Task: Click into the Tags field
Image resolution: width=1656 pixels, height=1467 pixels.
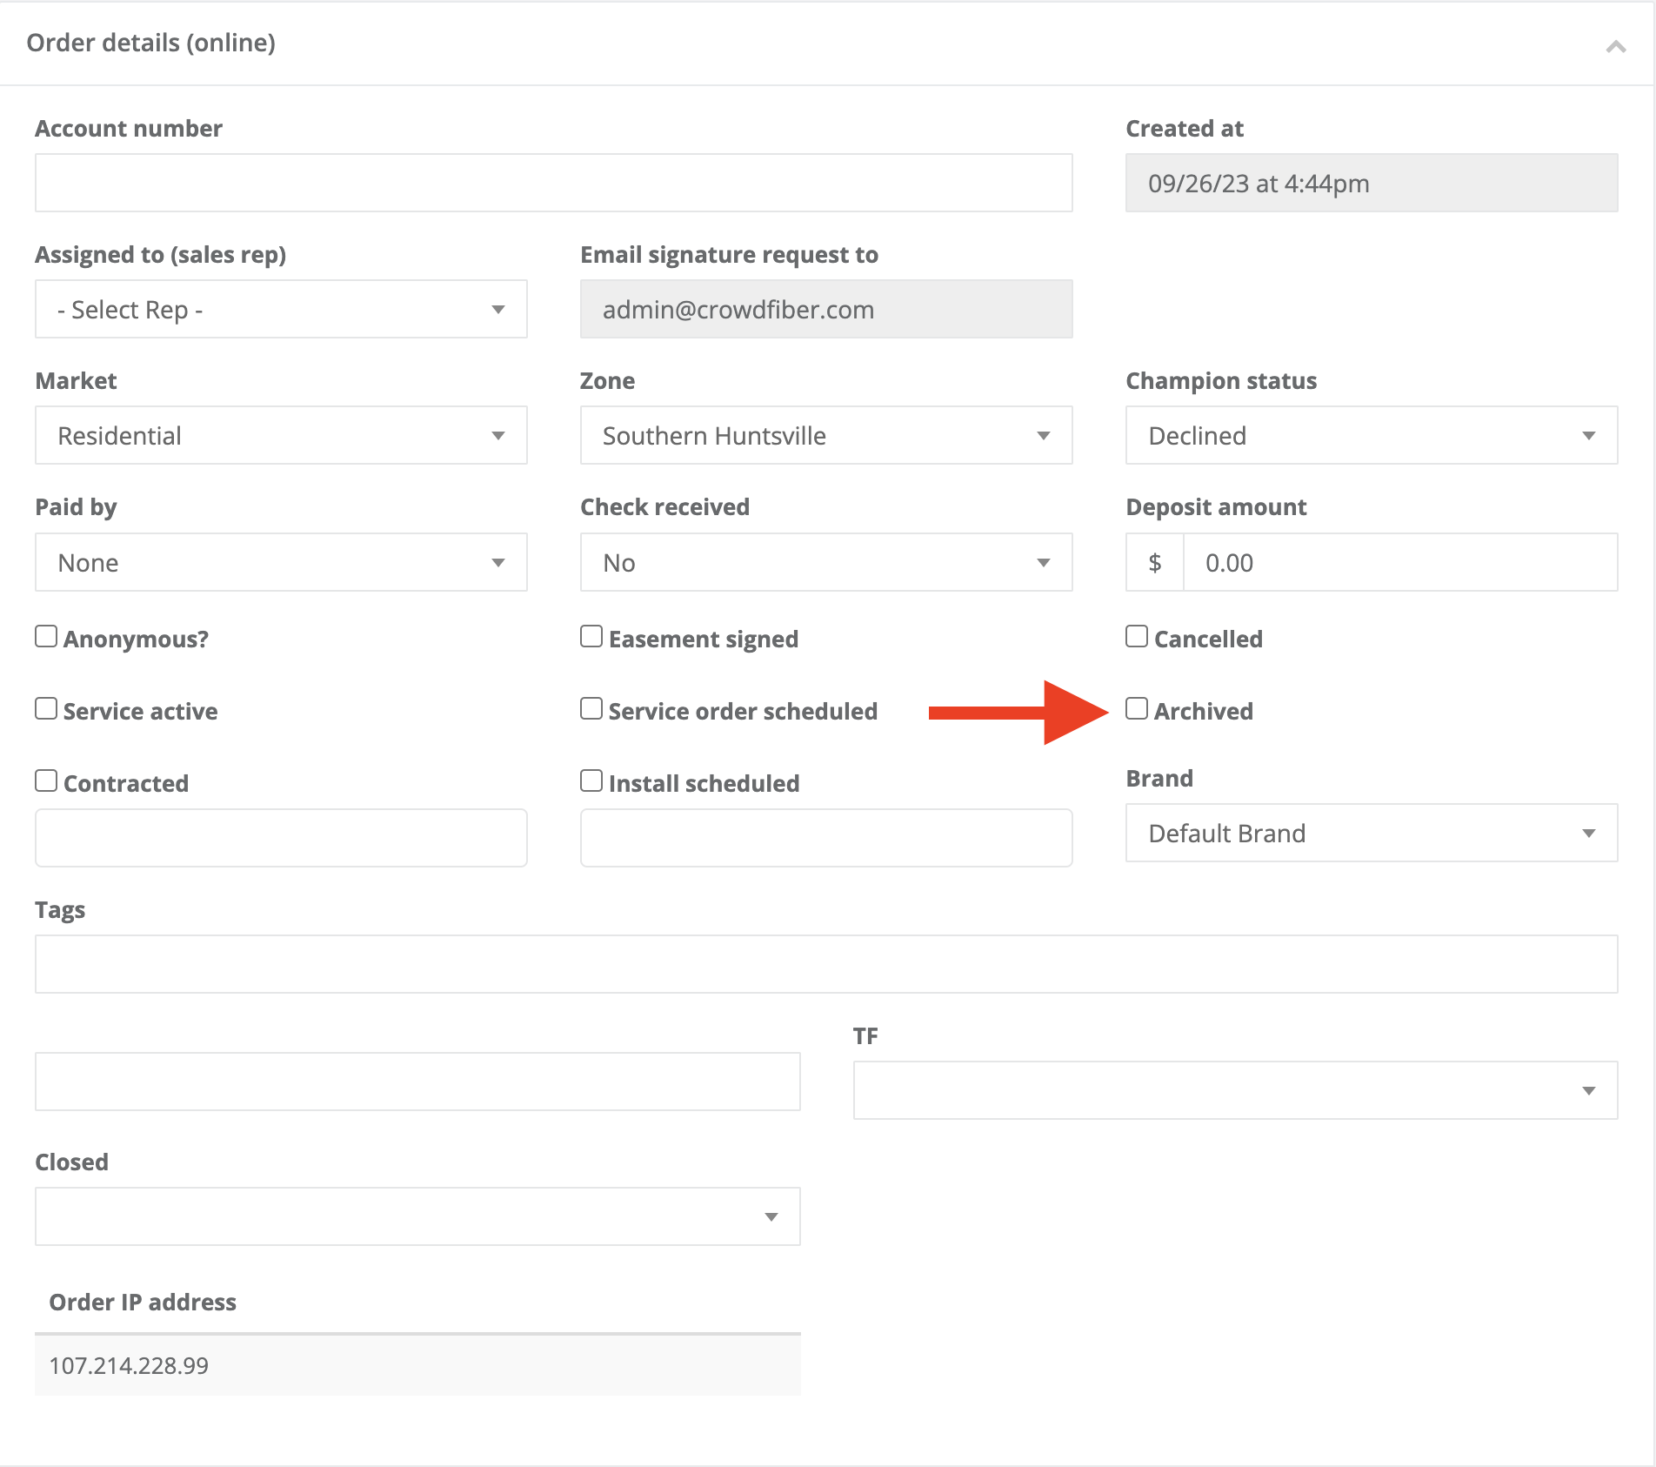Action: click(x=825, y=964)
